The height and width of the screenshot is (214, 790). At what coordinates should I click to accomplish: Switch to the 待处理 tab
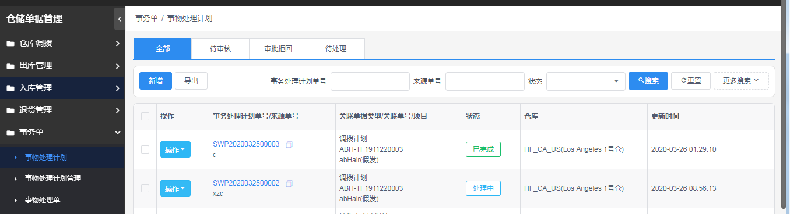click(336, 49)
